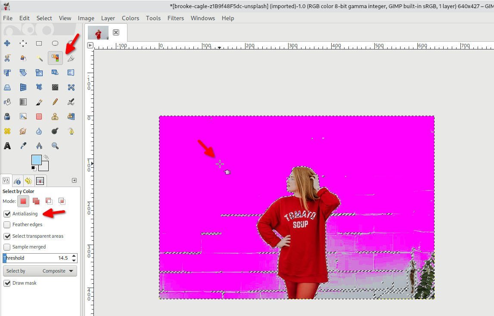Disable the Antialiasing option

click(x=7, y=214)
